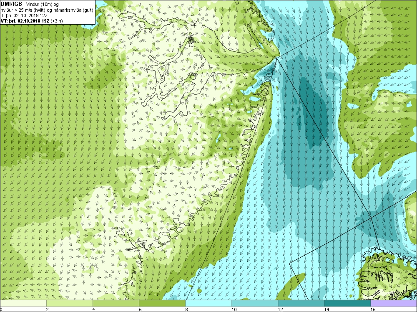Click the 'VT: þri. 02.10.2018 15Z (+3 h)' line
The width and height of the screenshot is (417, 312).
[x=32, y=21]
